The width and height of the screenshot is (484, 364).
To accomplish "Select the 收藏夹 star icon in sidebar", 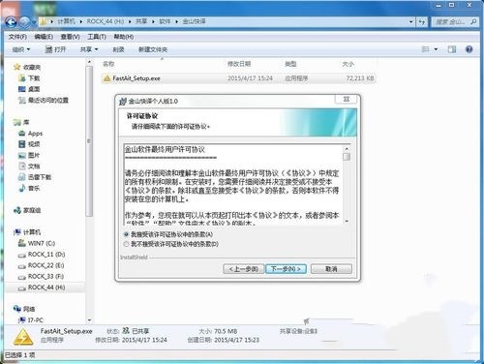I will click(x=16, y=67).
